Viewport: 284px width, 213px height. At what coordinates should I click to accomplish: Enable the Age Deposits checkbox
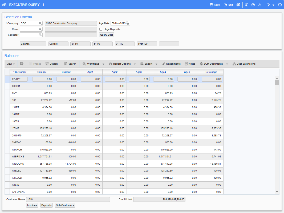click(100, 29)
